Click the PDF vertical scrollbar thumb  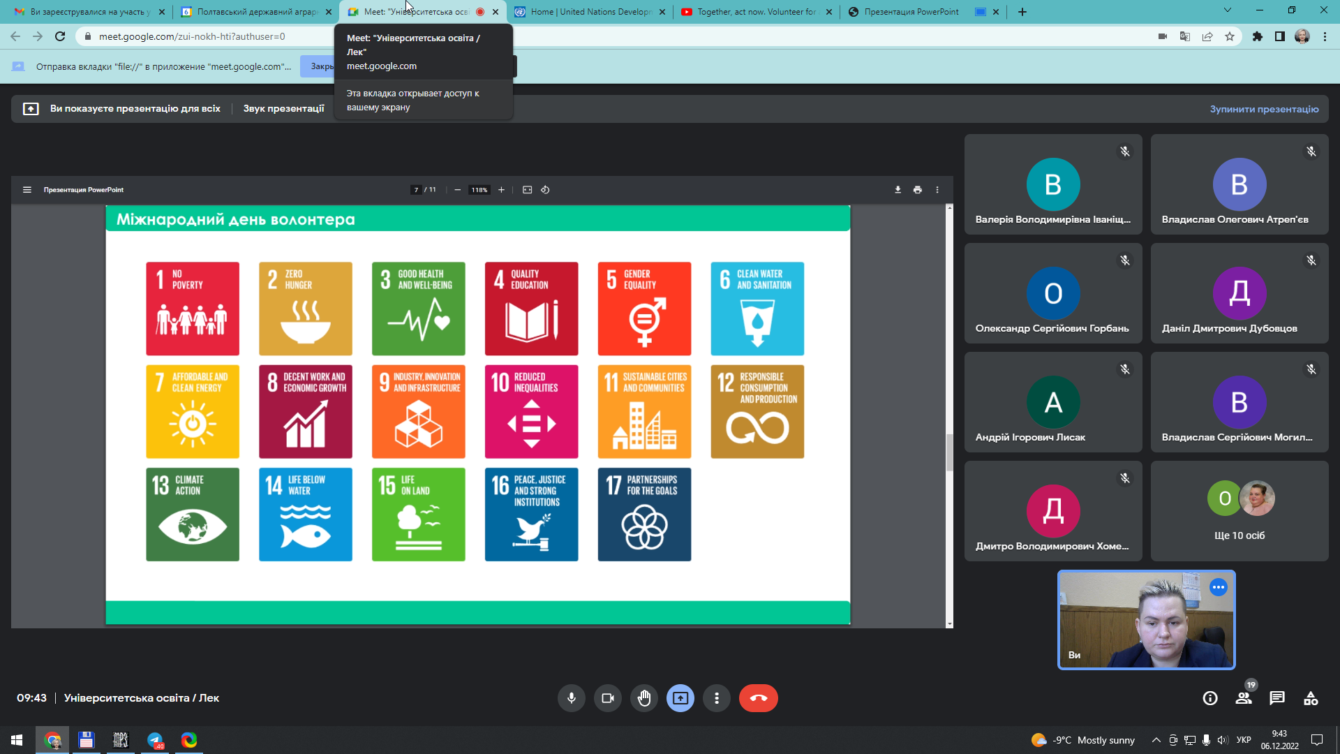(949, 452)
